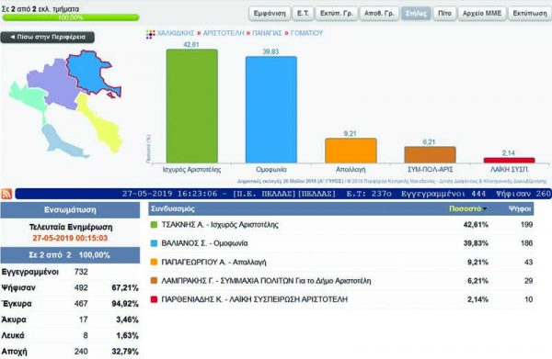Switch to the Στήλες chart view
The width and height of the screenshot is (552, 359).
point(416,14)
